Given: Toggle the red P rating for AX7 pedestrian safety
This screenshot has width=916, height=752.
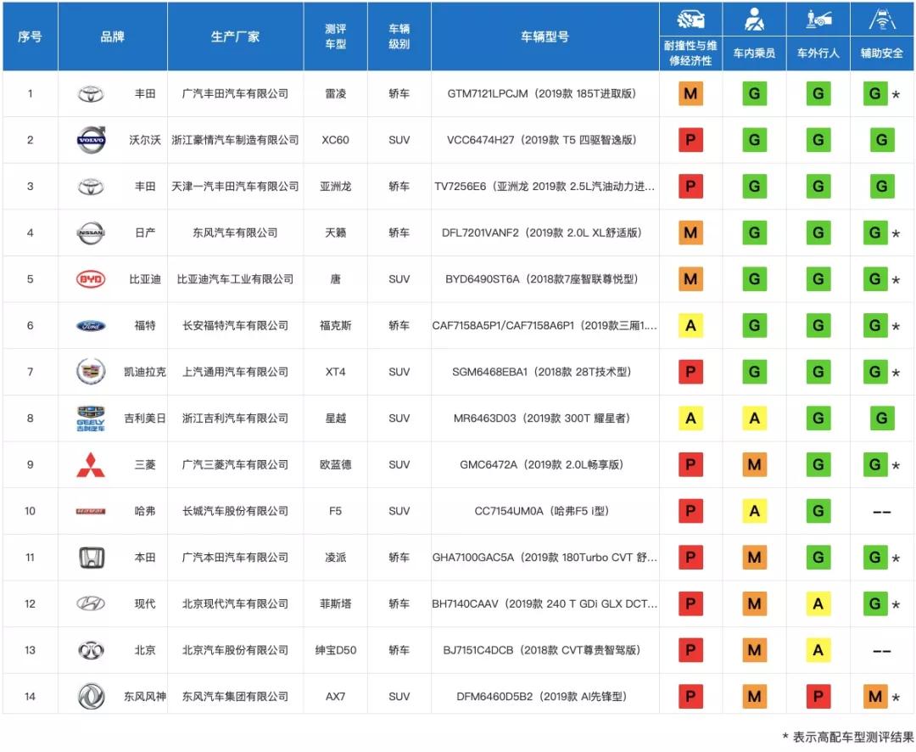Looking at the screenshot, I should click(818, 696).
